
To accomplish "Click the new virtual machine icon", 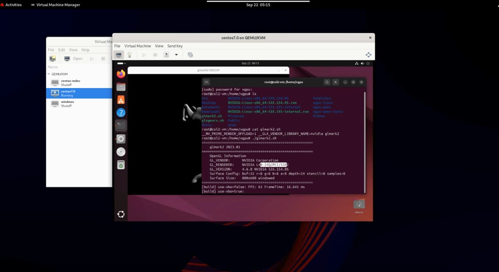I will point(52,59).
